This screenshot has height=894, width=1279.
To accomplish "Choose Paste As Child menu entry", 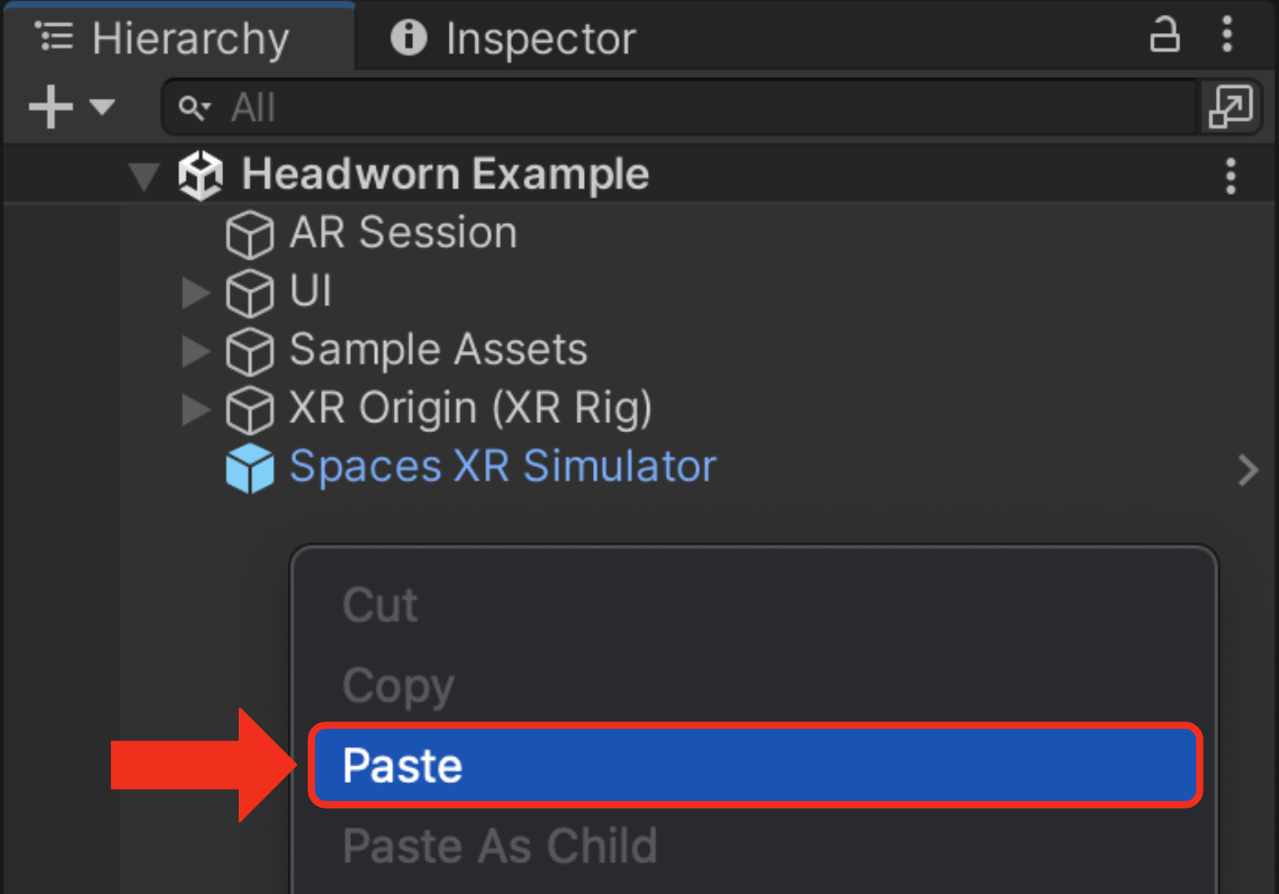I will [x=500, y=846].
